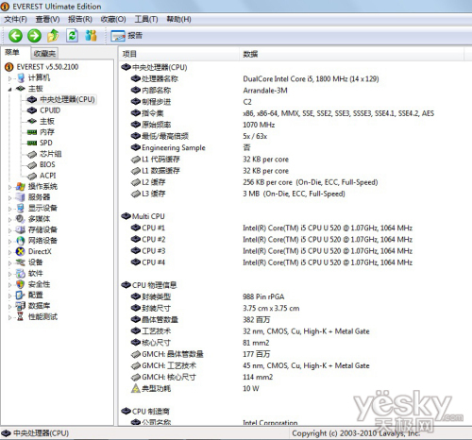Screen dimensions: 472x440
Task: Select the 显示设备 monitor icon
Action: pyautogui.click(x=21, y=208)
